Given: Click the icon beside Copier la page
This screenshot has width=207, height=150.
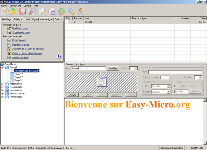Looking at the screenshot, I should (9, 40).
